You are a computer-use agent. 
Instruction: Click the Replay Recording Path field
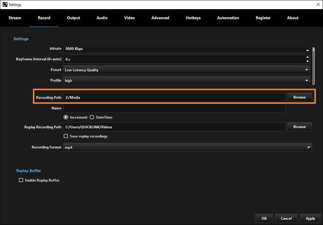pos(174,127)
